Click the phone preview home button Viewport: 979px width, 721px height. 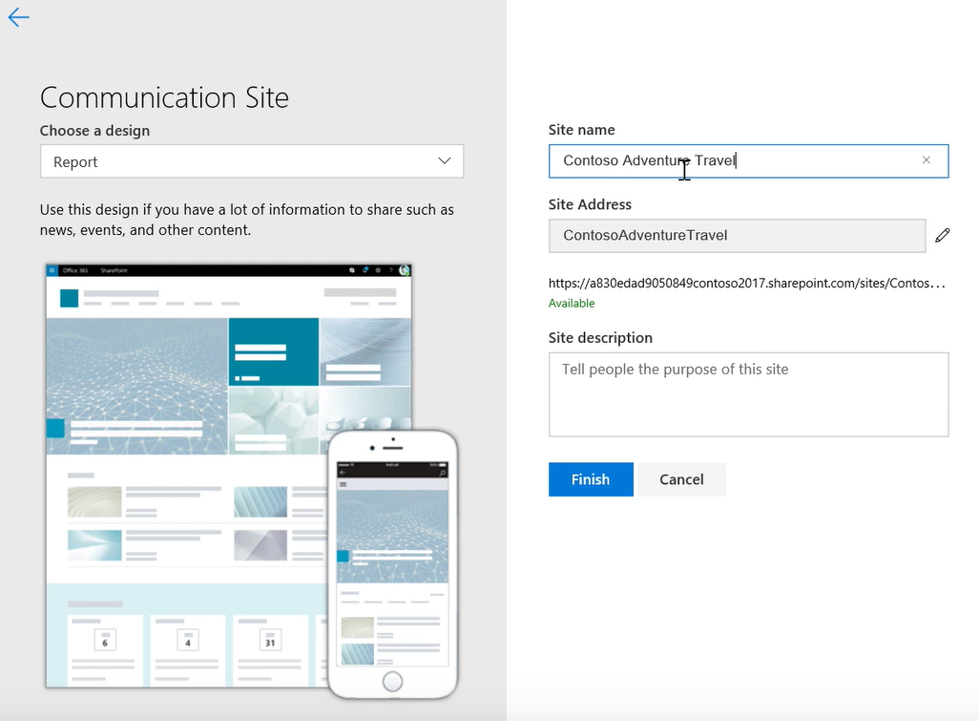(x=392, y=681)
